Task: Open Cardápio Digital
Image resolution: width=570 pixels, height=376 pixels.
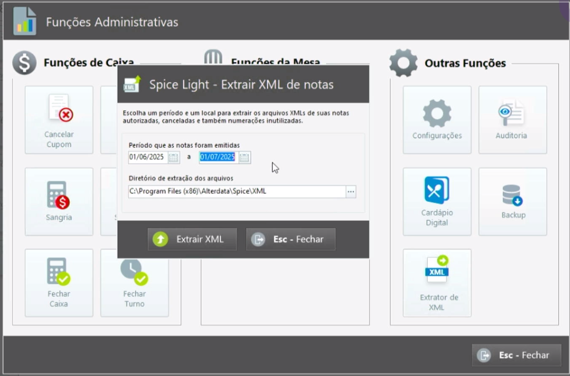Action: point(437,202)
